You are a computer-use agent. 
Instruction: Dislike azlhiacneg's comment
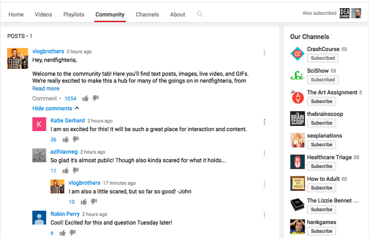76,170
